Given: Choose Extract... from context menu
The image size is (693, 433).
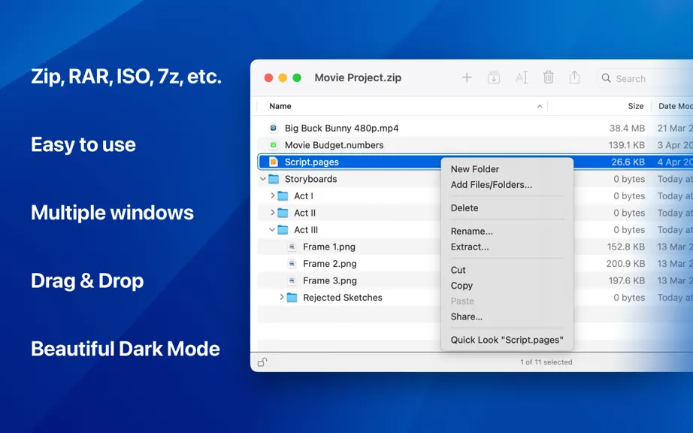Looking at the screenshot, I should click(469, 247).
